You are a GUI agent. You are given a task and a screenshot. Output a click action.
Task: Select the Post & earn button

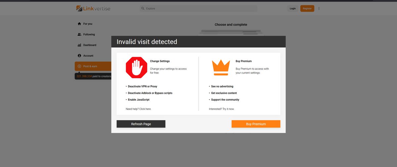click(93, 66)
